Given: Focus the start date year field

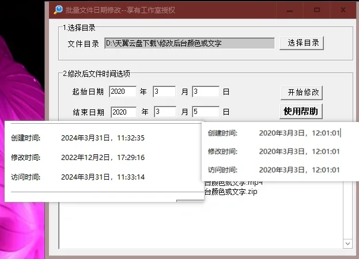Looking at the screenshot, I should 122,92.
